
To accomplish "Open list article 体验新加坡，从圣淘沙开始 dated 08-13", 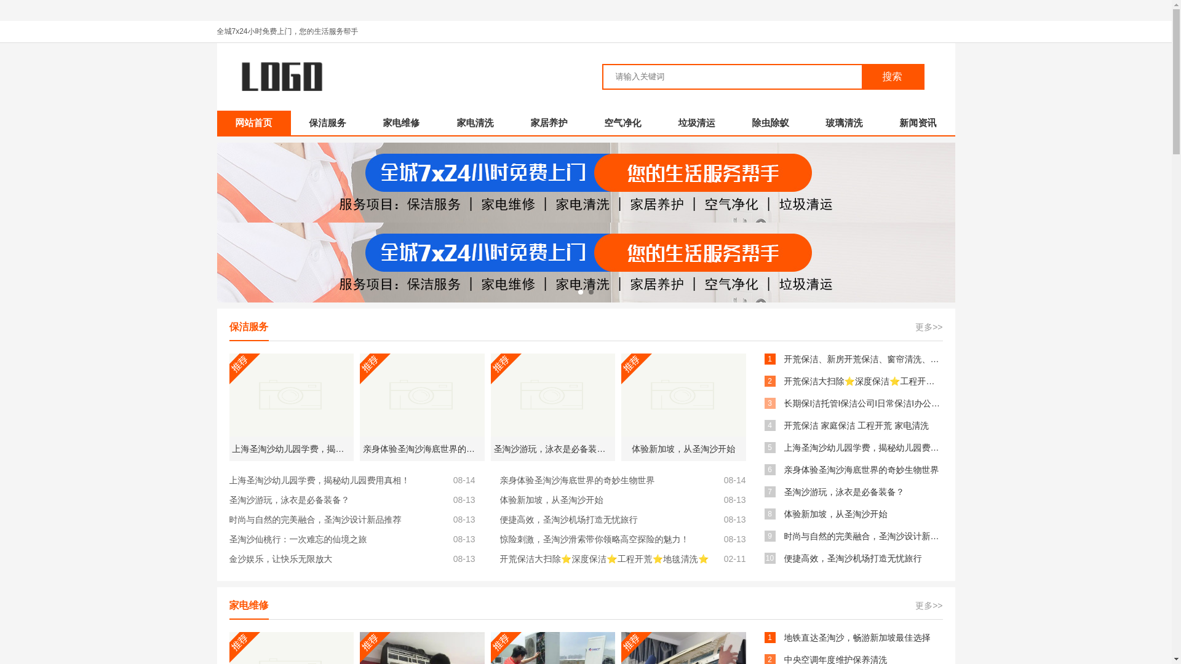I will coord(551,500).
